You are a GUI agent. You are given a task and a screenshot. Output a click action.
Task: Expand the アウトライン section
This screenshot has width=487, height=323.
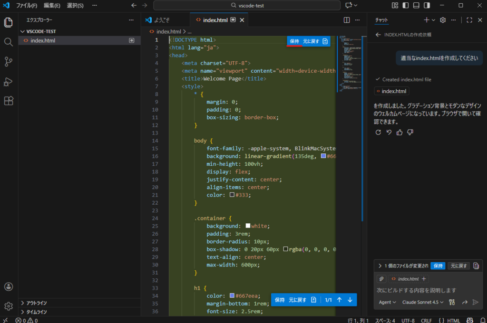[x=37, y=303]
